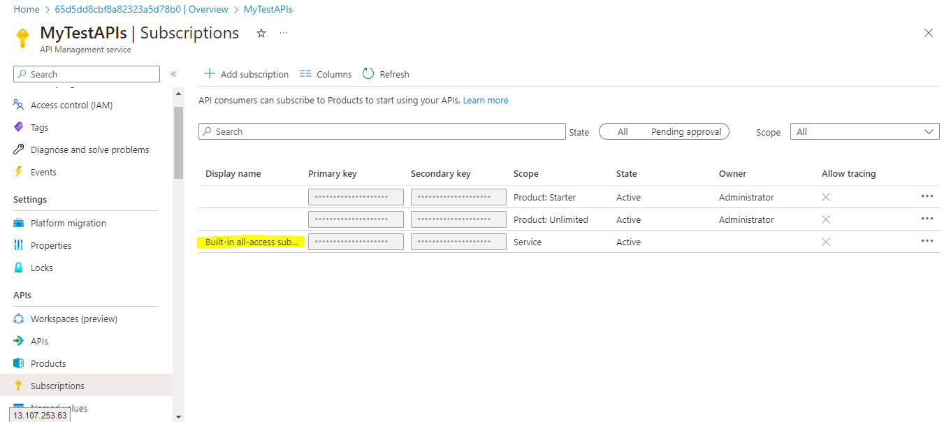Click the Products box icon
This screenshot has width=951, height=422.
pos(19,363)
